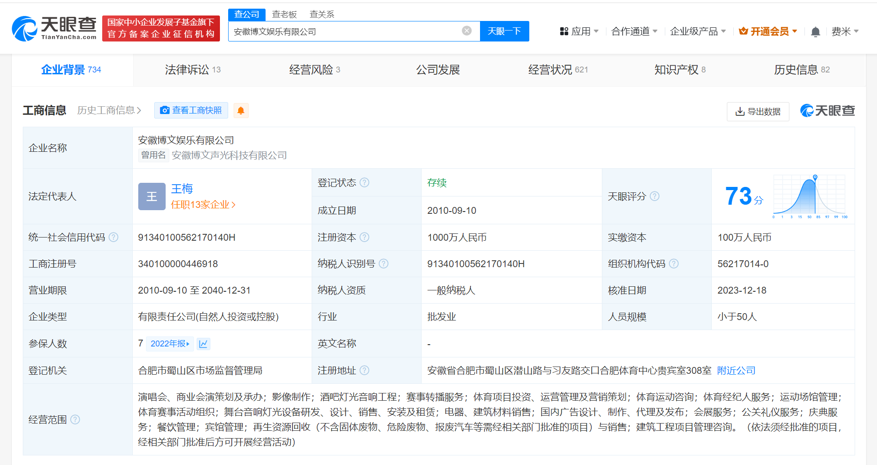Click the trend chart icon beside 2022年报
The image size is (877, 465).
coord(204,344)
